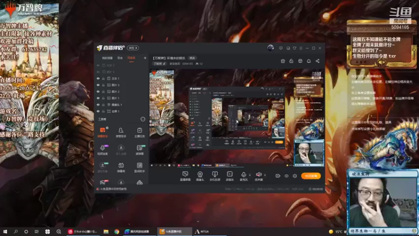Open the message icon in title bar
This screenshot has width=419, height=236.
[281, 48]
